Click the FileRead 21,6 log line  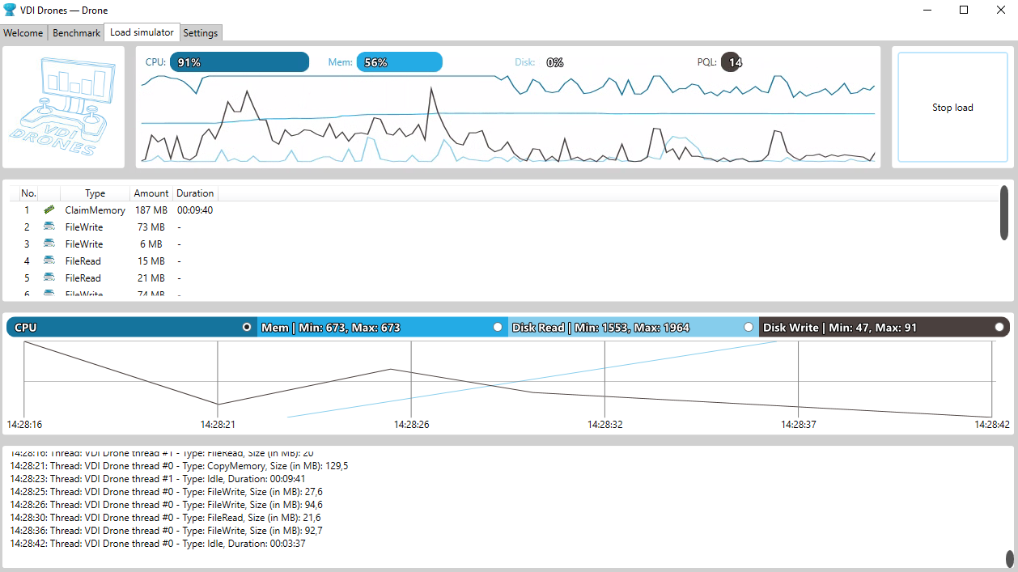166,518
